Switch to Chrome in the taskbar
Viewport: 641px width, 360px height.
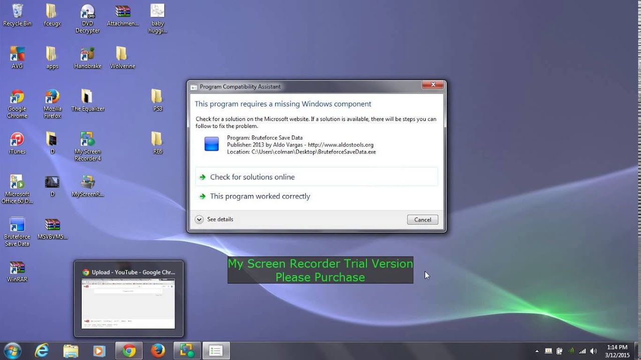tap(129, 351)
